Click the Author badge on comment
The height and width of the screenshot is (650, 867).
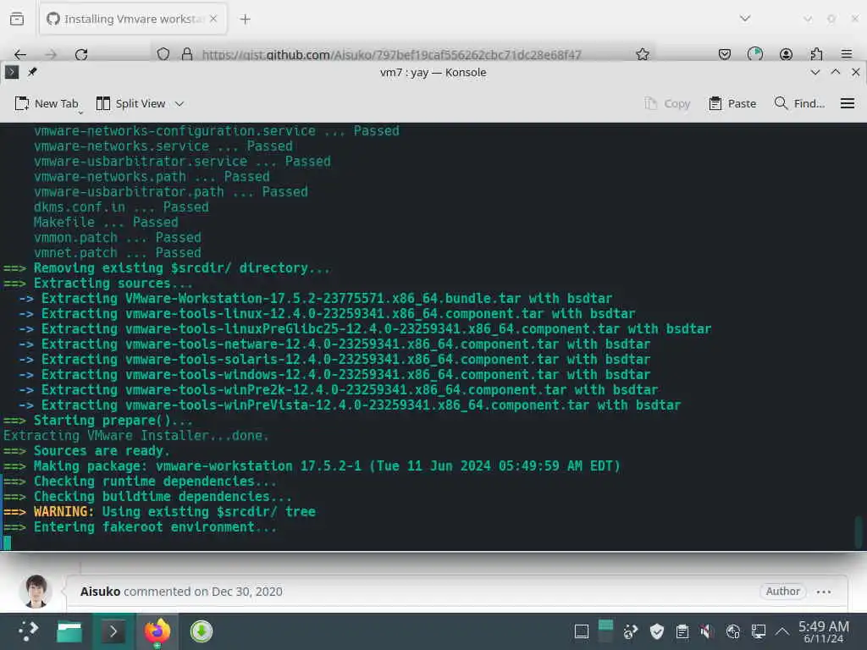pos(782,592)
